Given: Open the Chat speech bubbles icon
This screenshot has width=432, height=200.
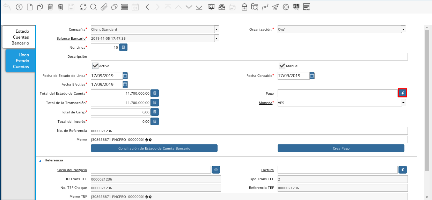Looking at the screenshot, I should tap(114, 7).
